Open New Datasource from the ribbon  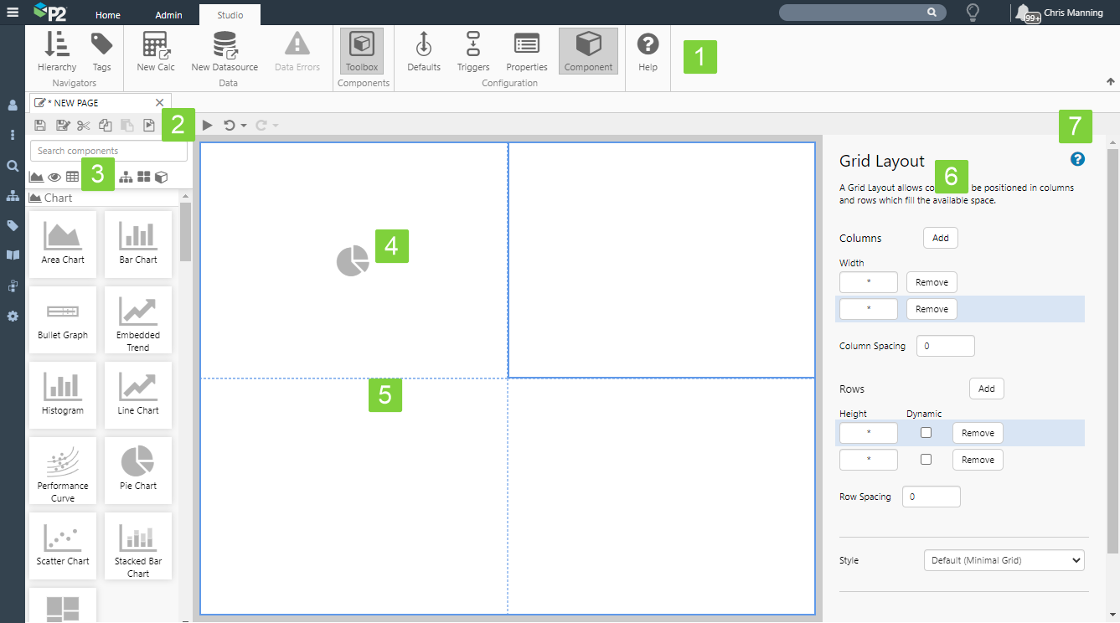[x=224, y=51]
